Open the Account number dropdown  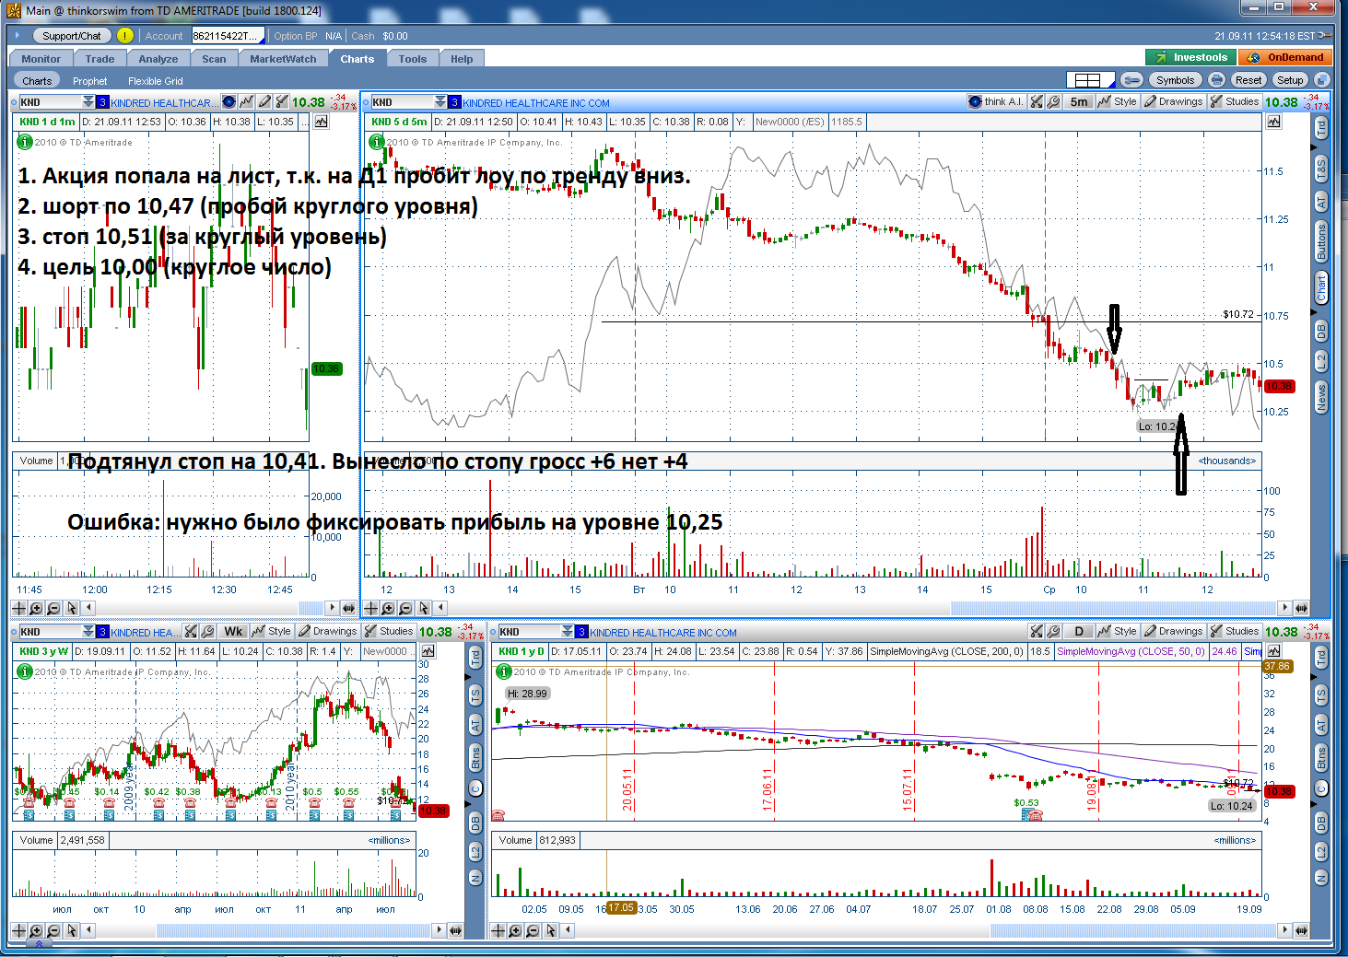pos(229,36)
